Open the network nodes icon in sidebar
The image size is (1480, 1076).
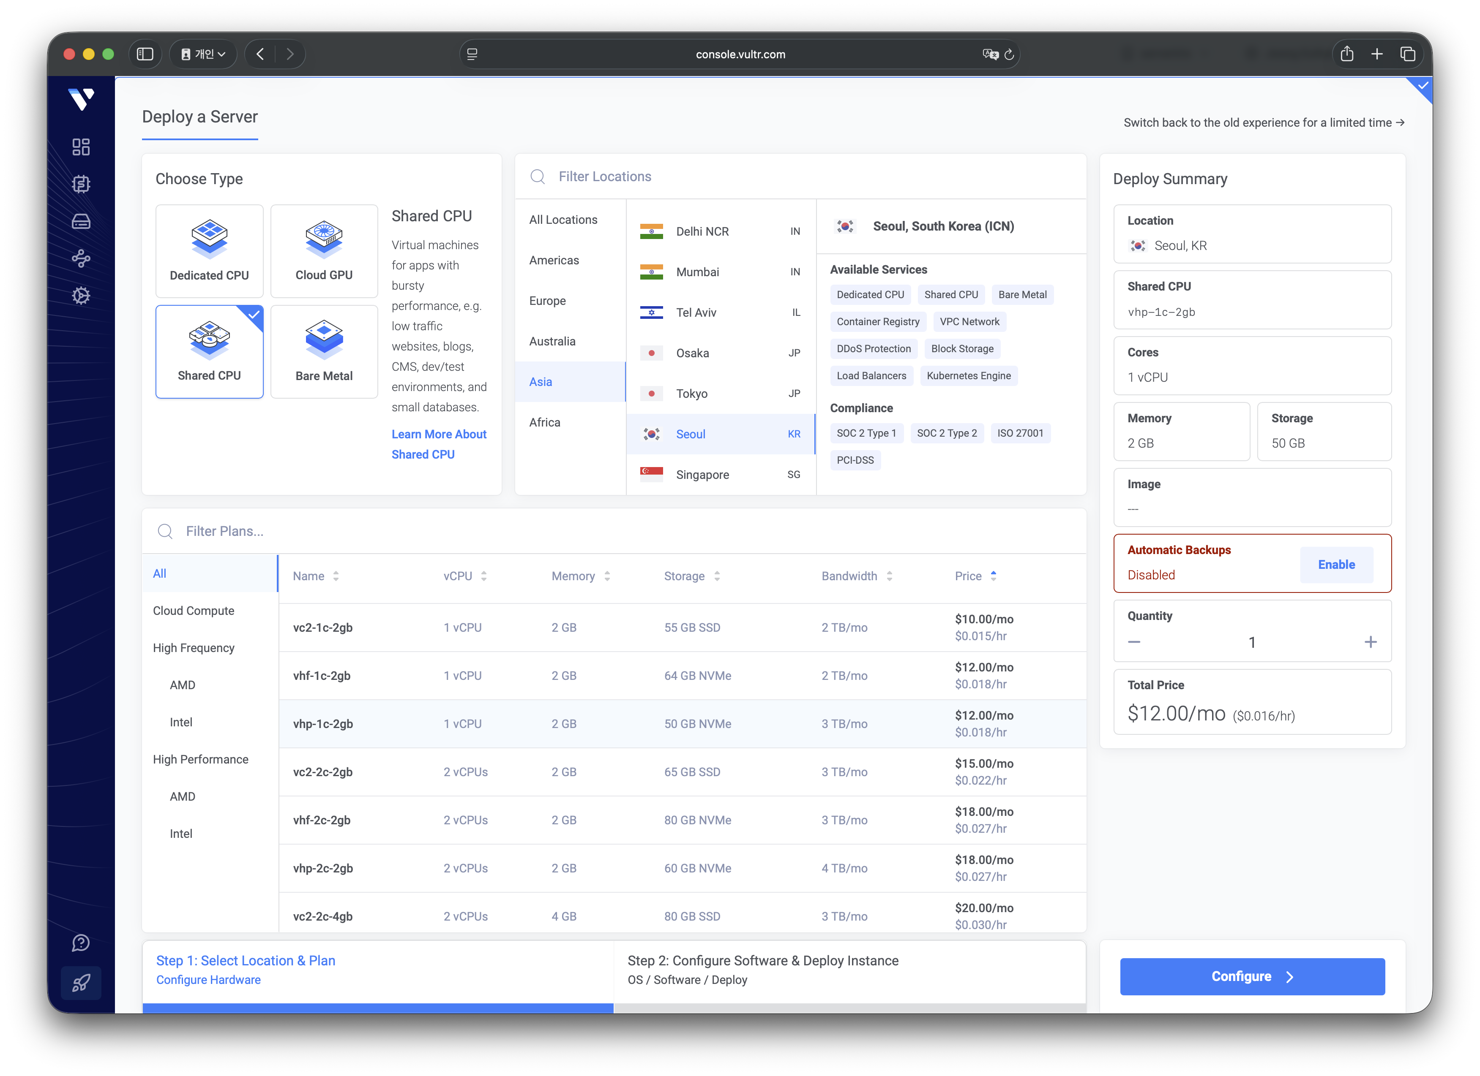tap(81, 259)
